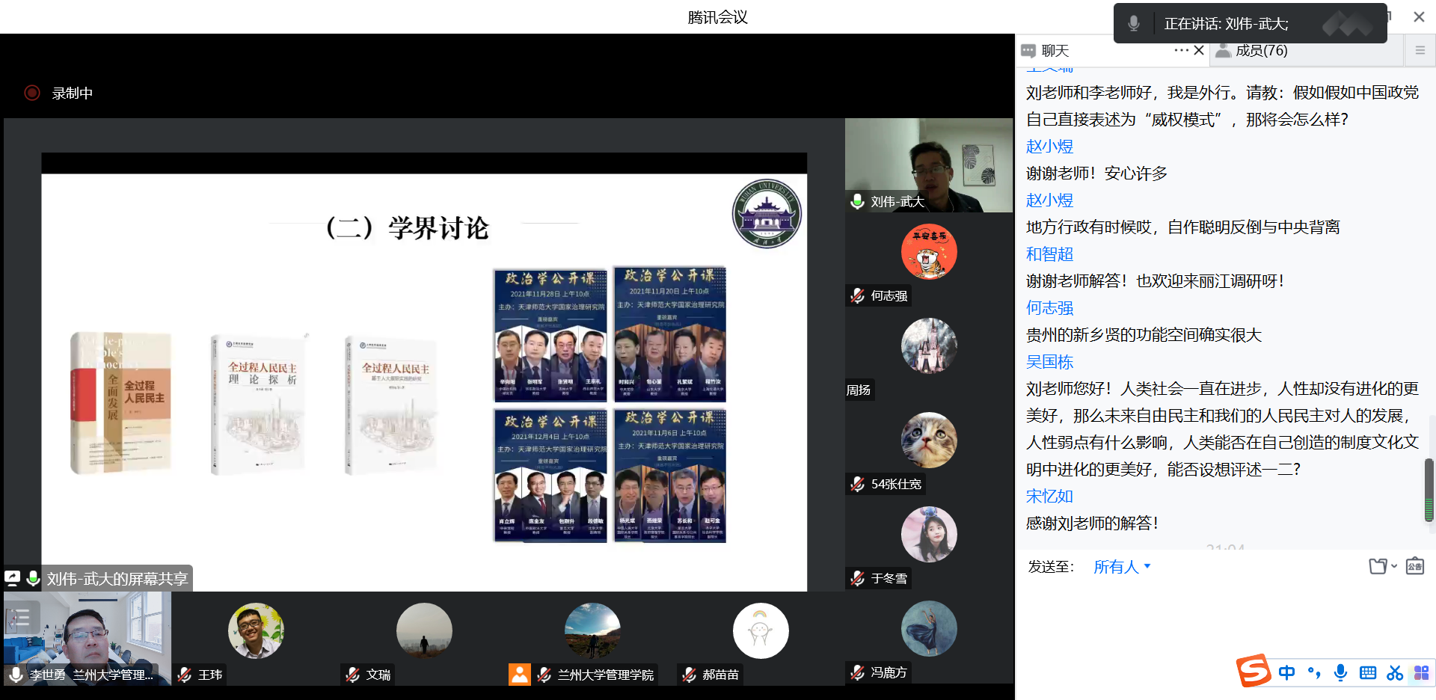This screenshot has width=1436, height=700.
Task: Click the file folder icon in chat toolbar
Action: pos(1377,566)
